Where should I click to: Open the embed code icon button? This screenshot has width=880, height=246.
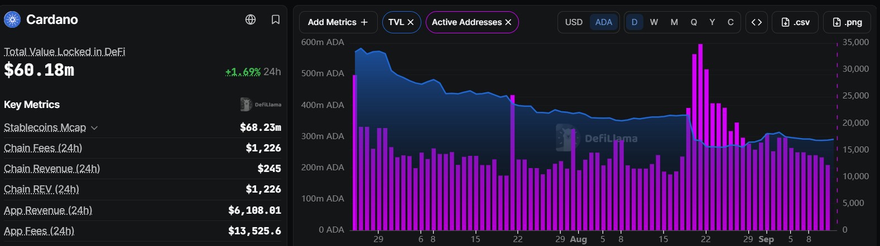click(757, 22)
